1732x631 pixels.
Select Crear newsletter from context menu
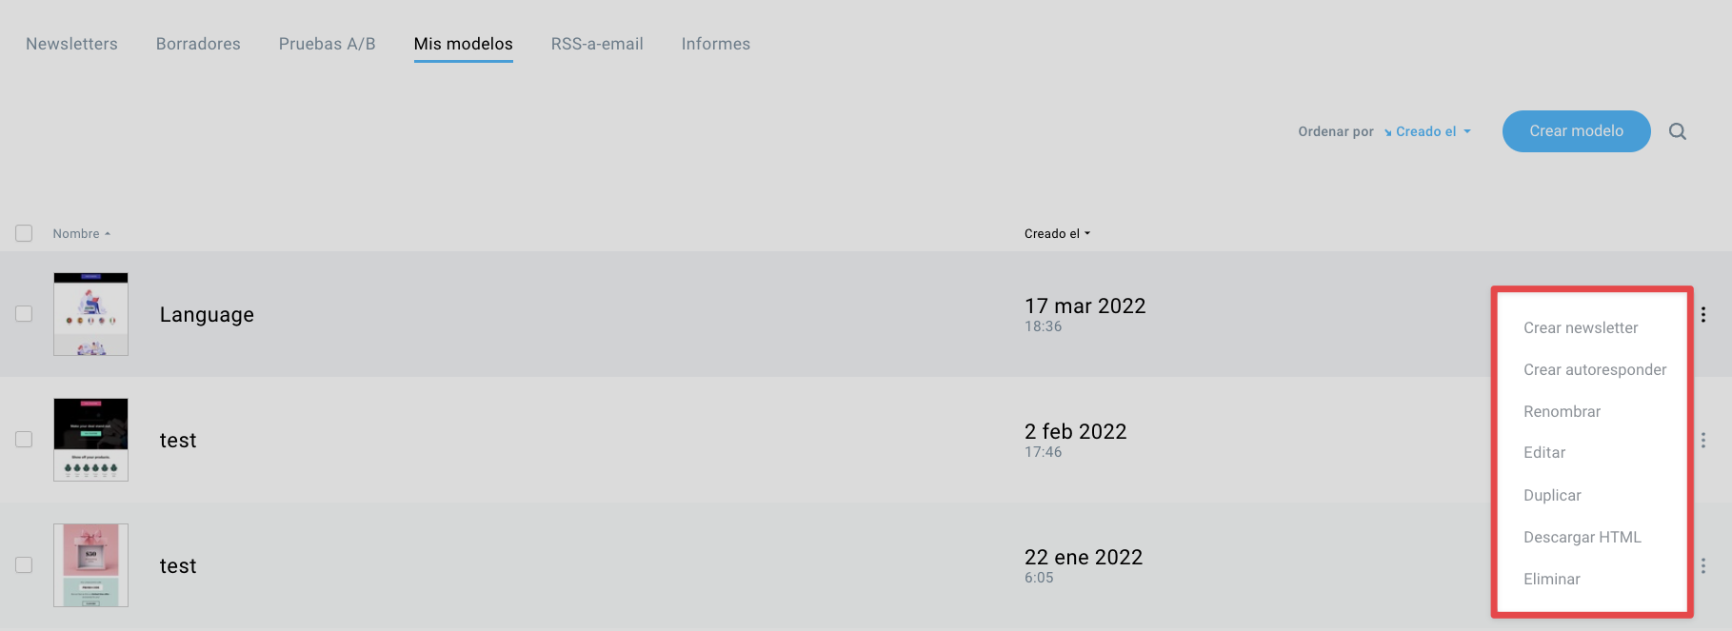pos(1581,327)
